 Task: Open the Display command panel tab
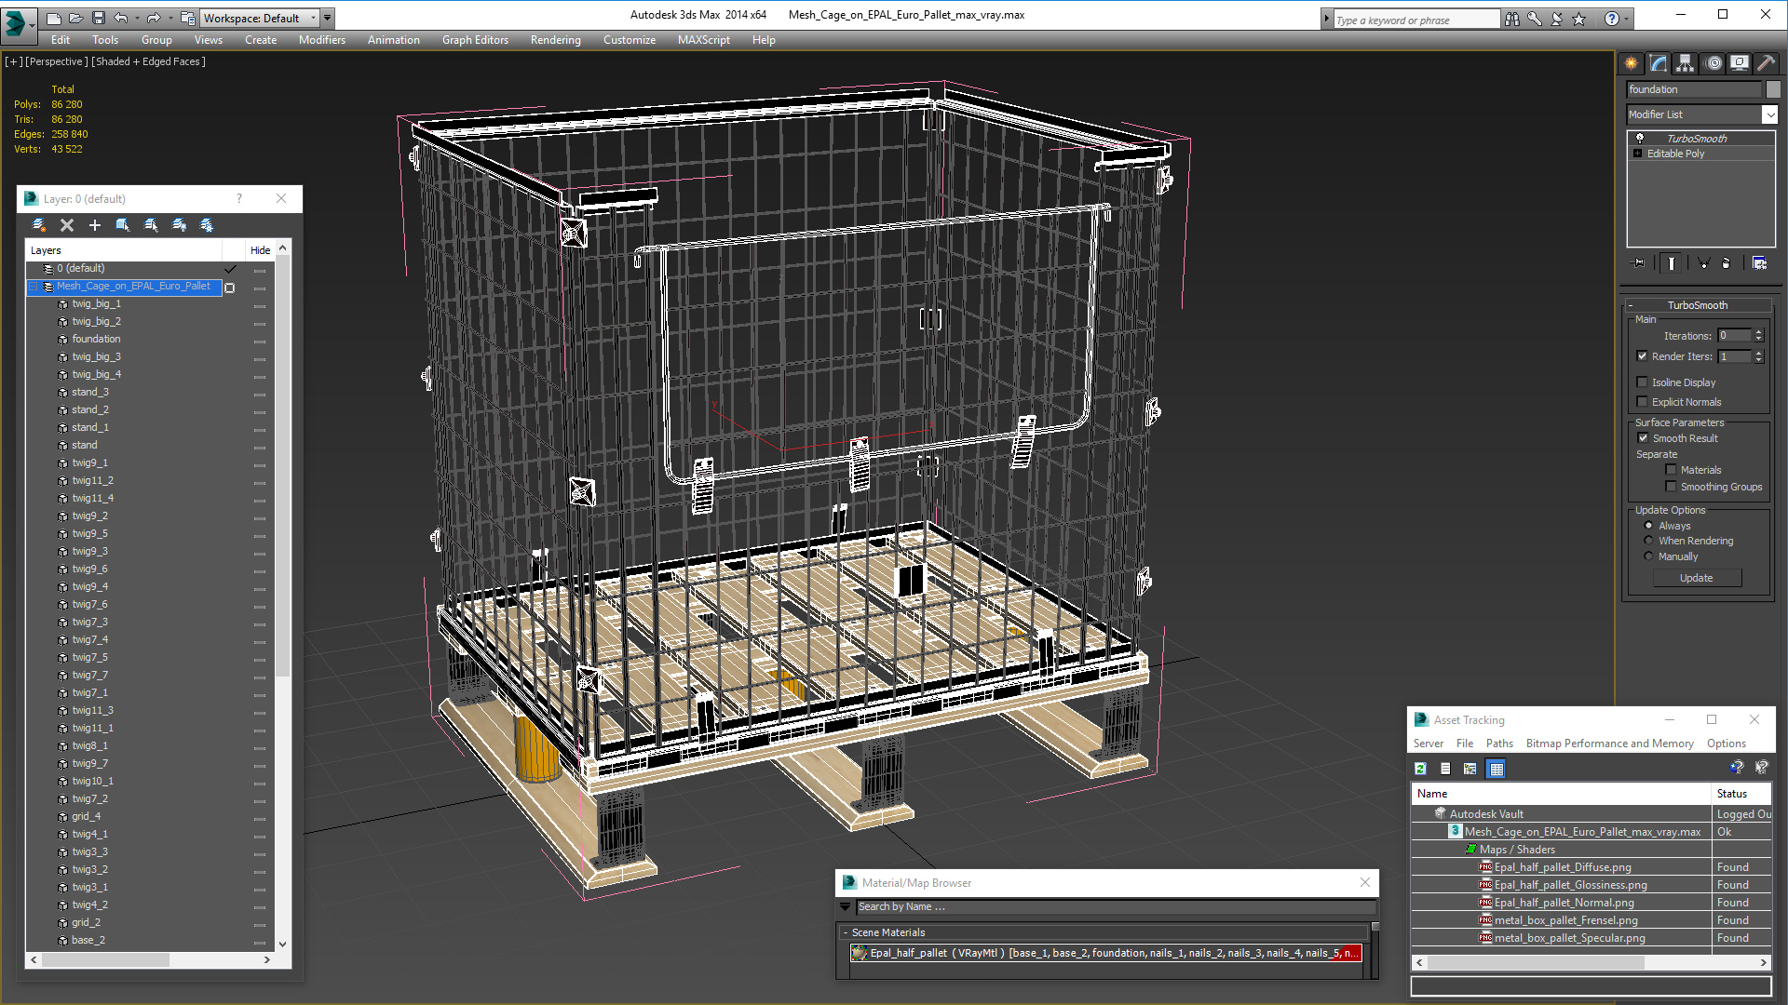(1739, 63)
